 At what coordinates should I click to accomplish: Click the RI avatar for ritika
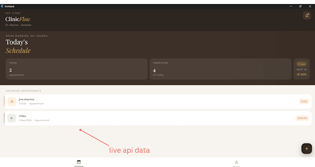pyautogui.click(x=12, y=118)
